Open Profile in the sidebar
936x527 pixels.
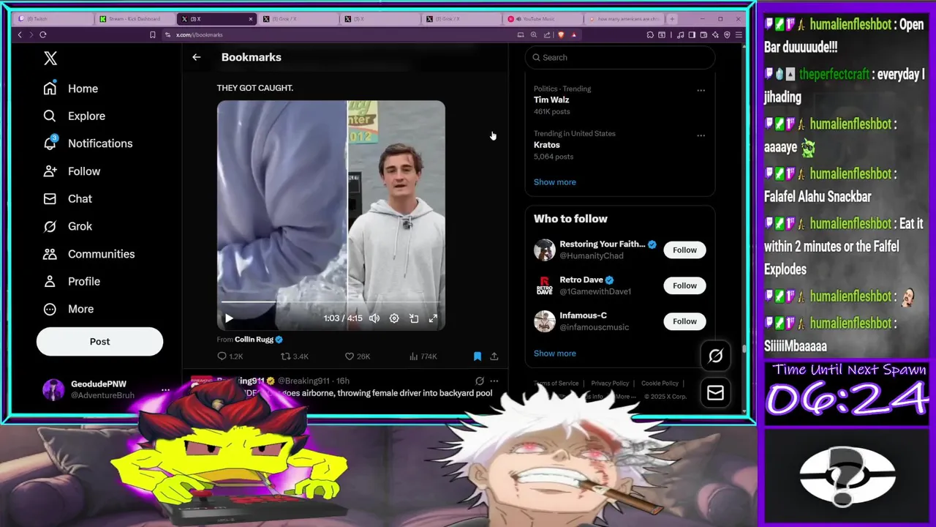pyautogui.click(x=72, y=281)
